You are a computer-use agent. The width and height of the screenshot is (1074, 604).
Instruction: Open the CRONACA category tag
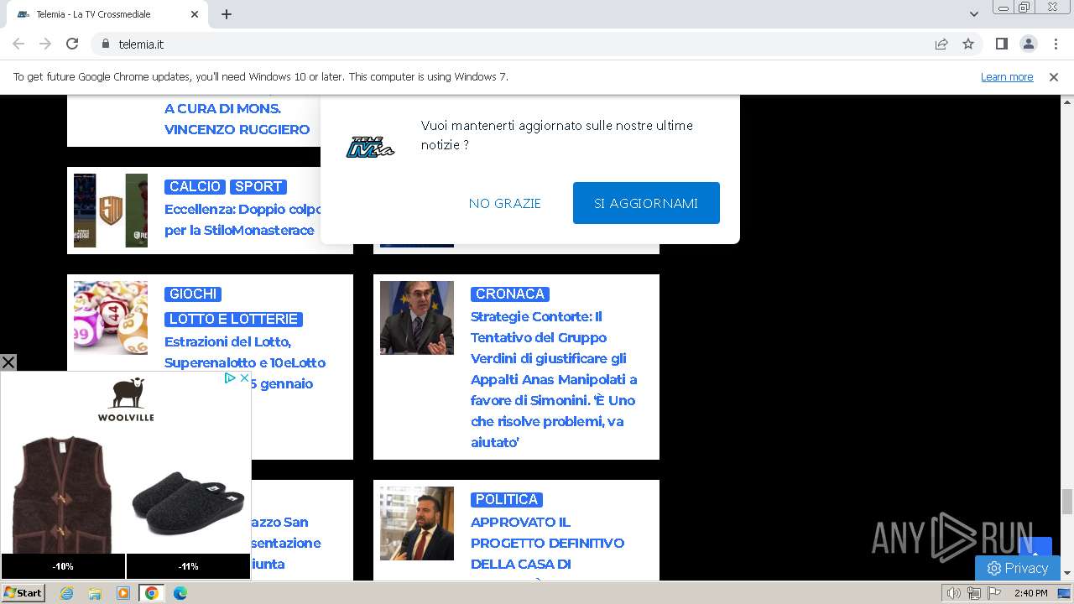point(510,294)
